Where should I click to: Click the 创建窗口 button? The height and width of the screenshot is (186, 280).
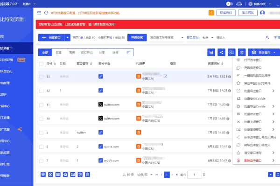51,38
